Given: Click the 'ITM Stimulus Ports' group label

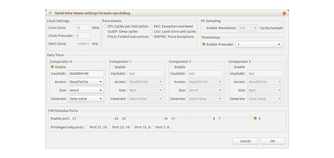Looking at the screenshot, I should point(63,111).
